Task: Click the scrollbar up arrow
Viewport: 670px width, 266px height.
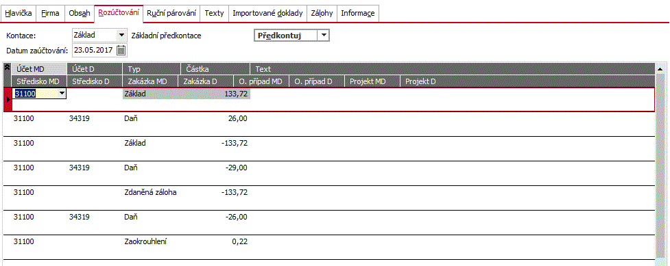Action: [x=660, y=68]
